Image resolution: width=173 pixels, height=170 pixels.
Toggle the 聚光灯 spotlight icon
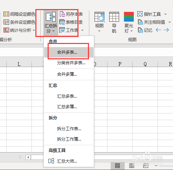click(x=129, y=17)
